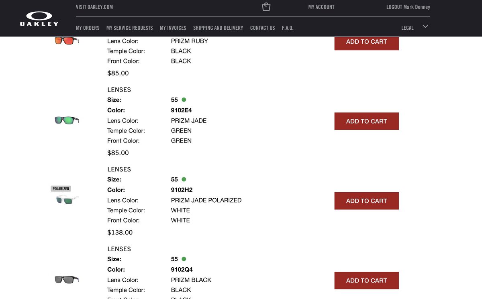Add Prizm Black 9102Q4 to cart
This screenshot has width=482, height=299.
tap(366, 281)
